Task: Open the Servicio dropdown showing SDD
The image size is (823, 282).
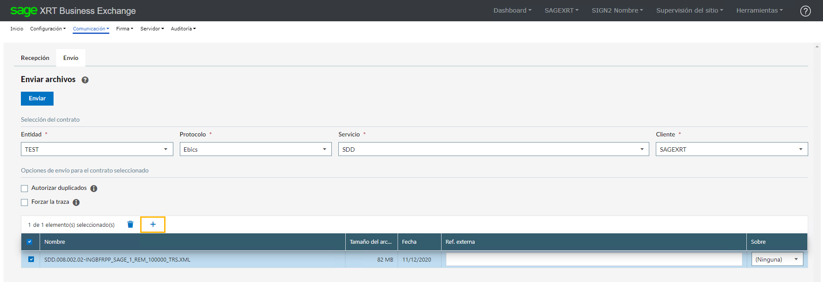Action: [x=493, y=149]
